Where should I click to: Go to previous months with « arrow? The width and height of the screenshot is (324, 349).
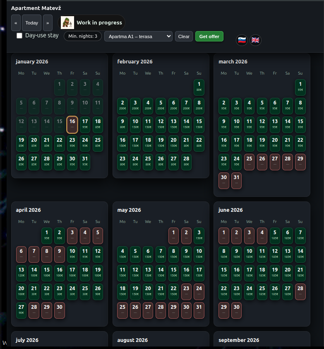16,23
